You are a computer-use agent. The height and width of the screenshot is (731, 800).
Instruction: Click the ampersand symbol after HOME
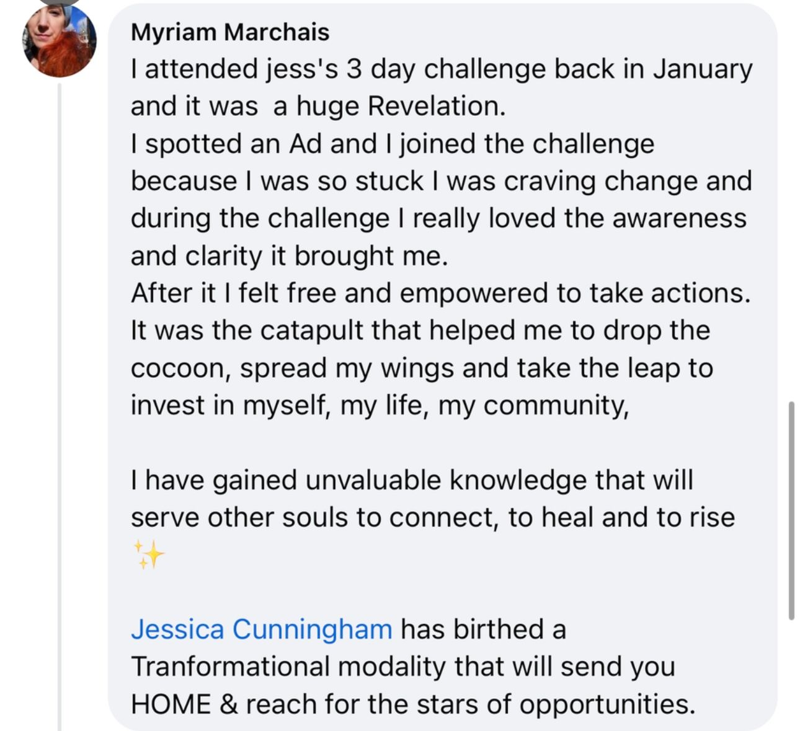(x=229, y=704)
